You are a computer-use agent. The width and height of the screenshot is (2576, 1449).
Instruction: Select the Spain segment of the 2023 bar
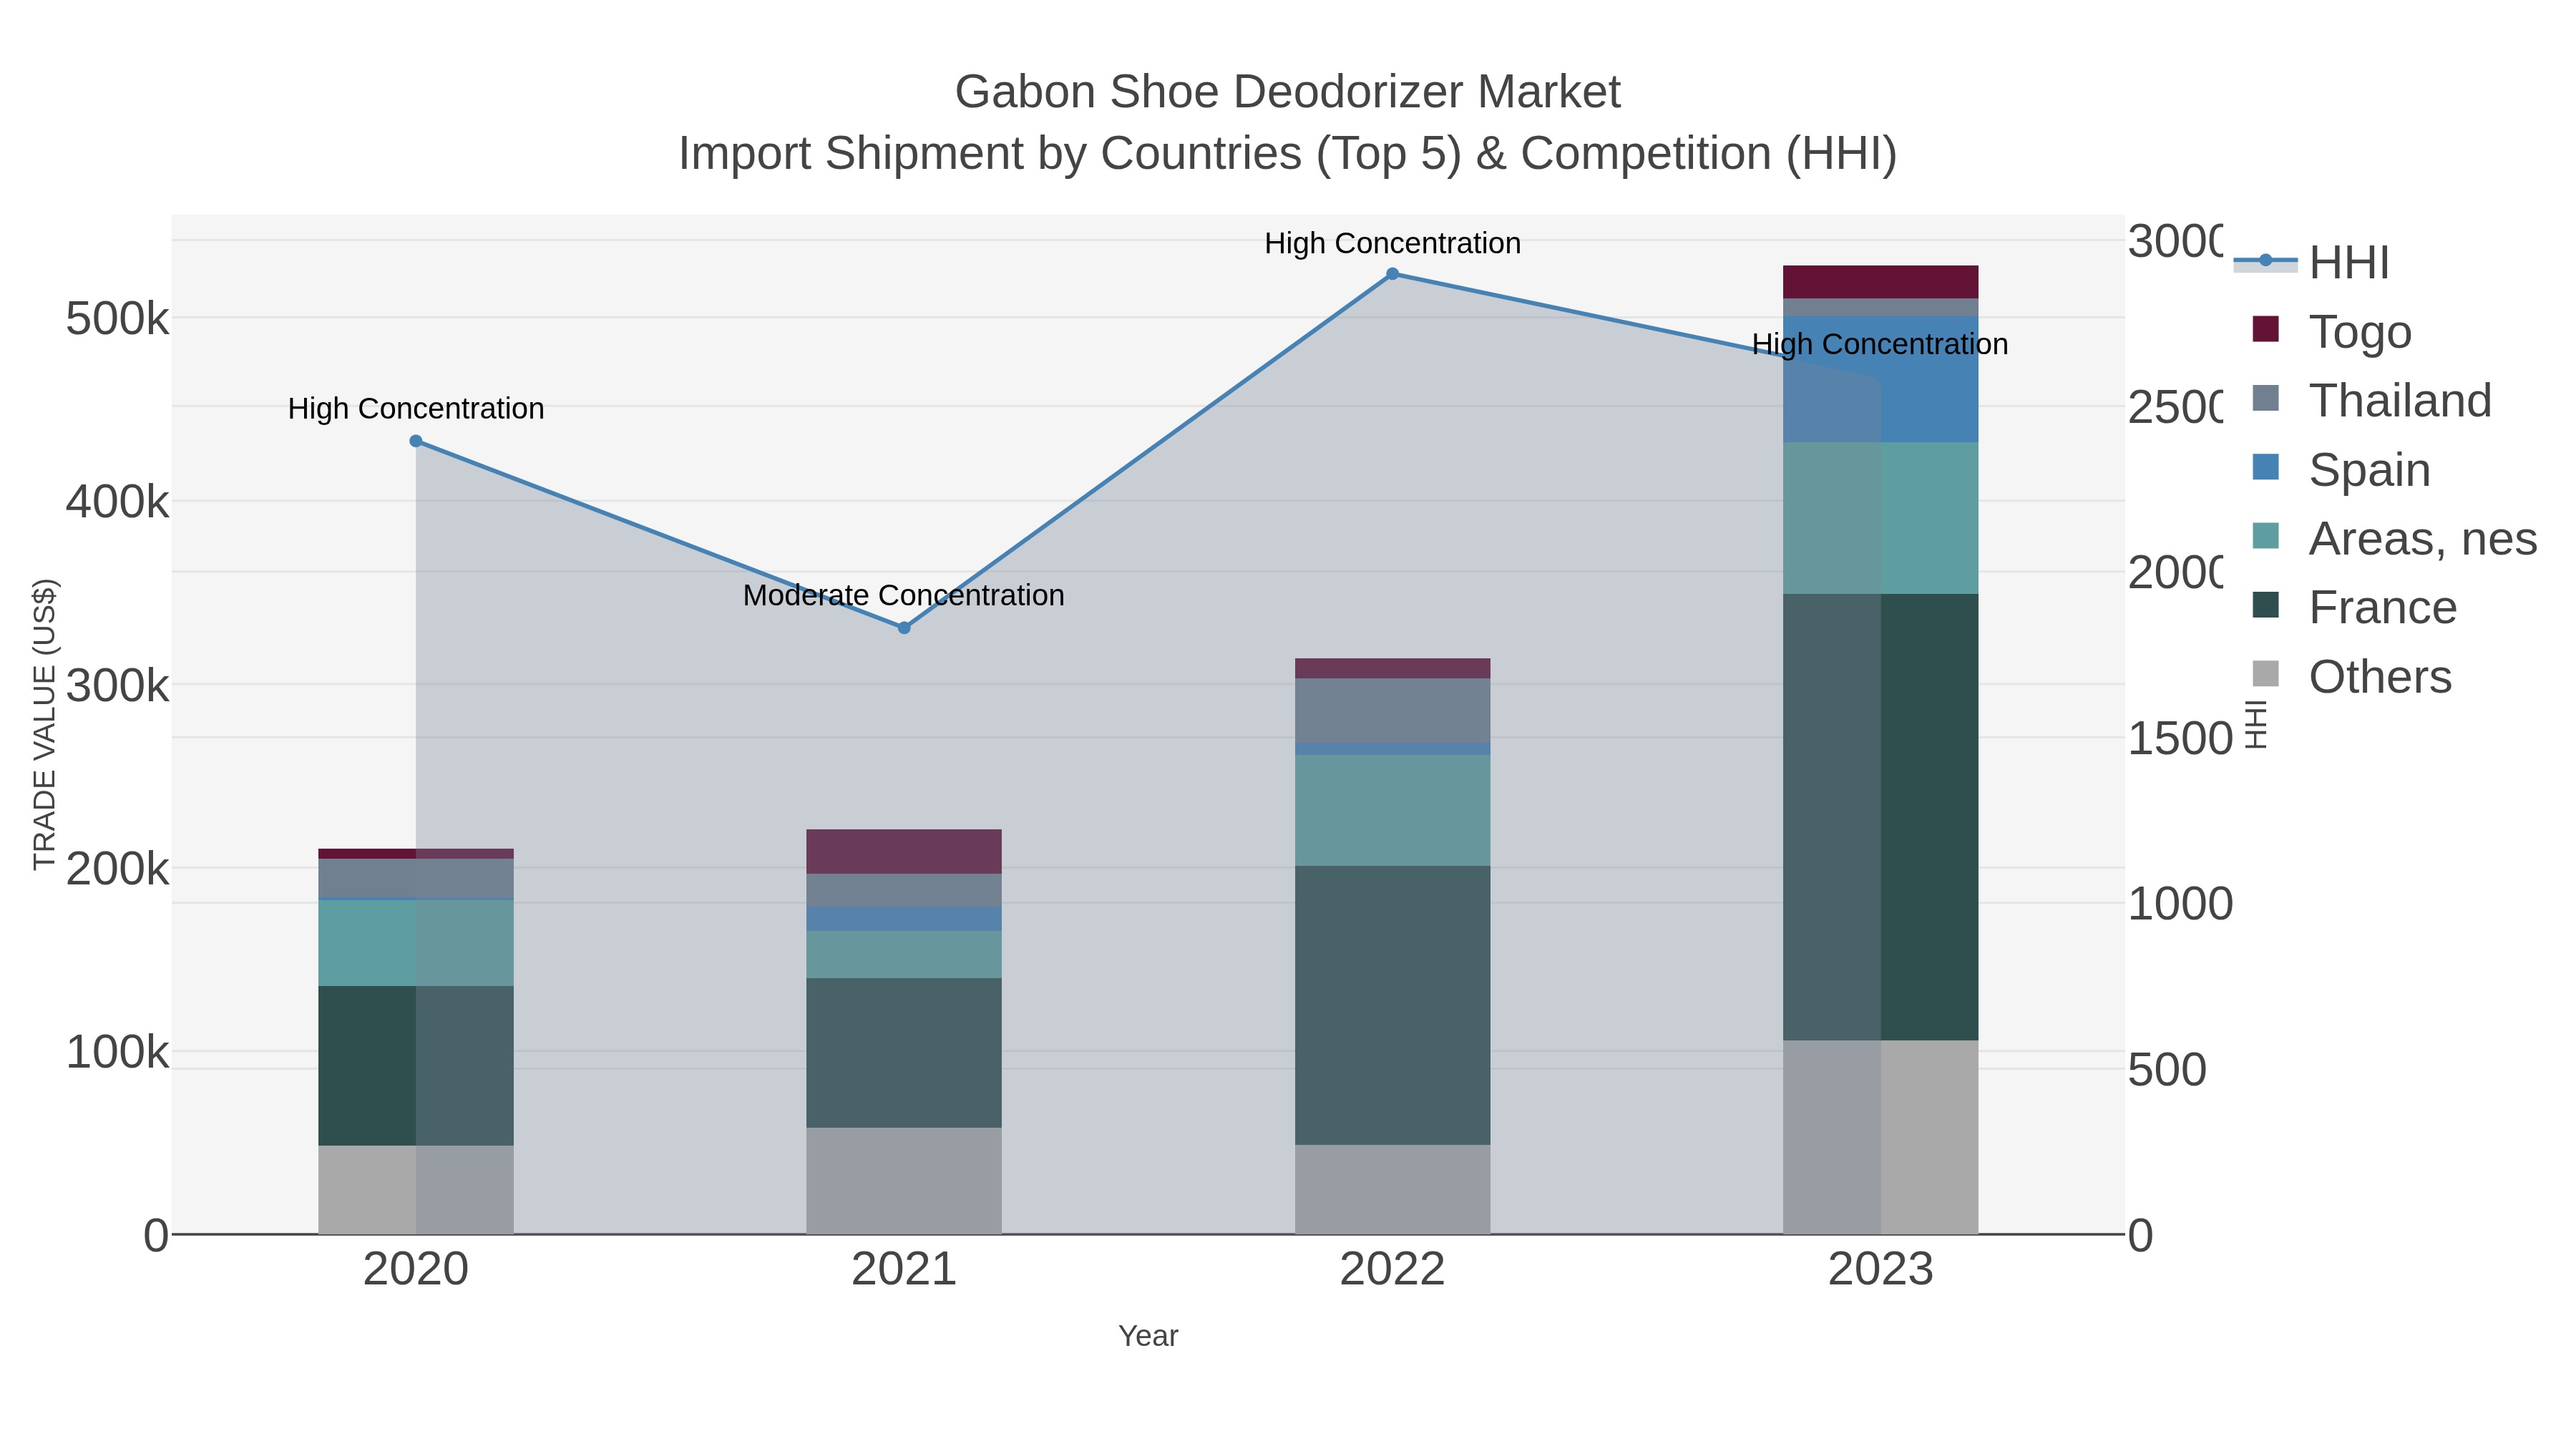click(x=1880, y=379)
